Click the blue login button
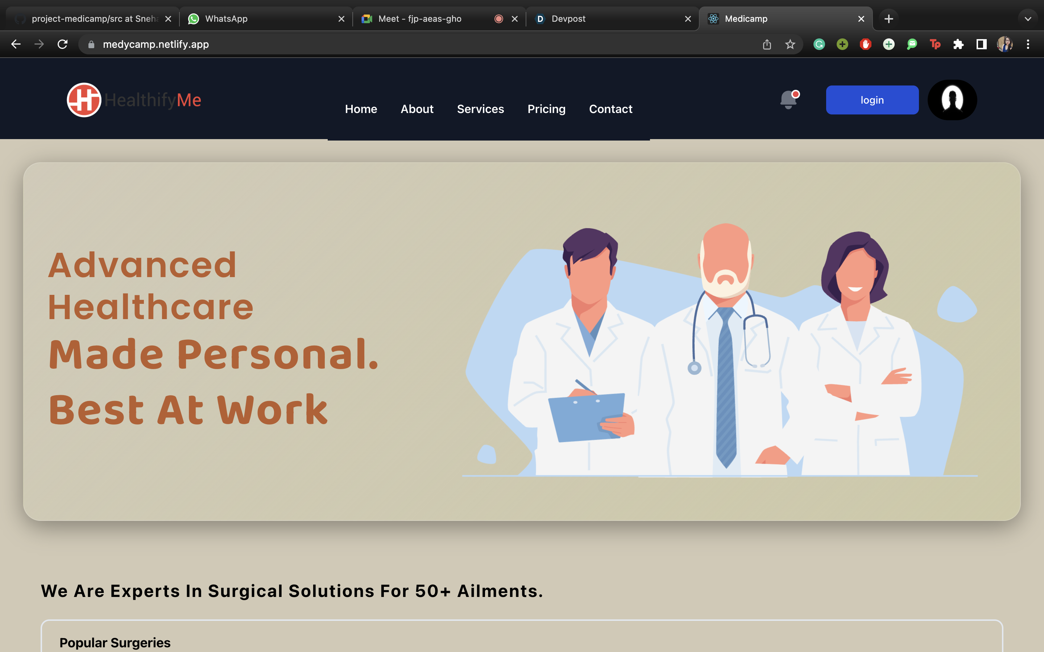This screenshot has height=652, width=1044. pyautogui.click(x=872, y=100)
